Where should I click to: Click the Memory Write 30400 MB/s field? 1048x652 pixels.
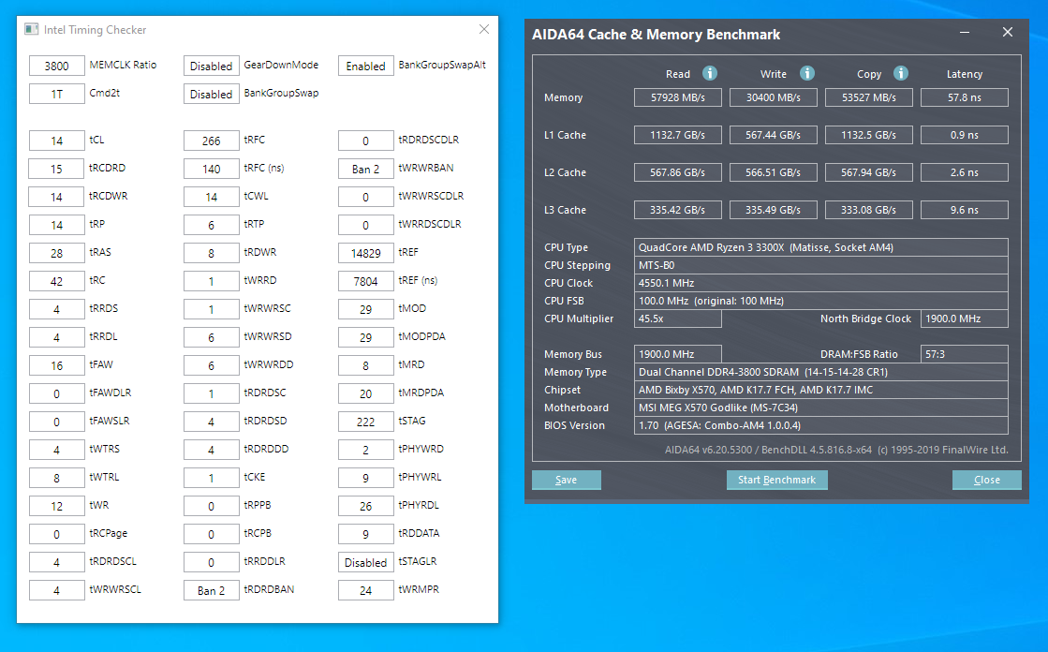(774, 97)
